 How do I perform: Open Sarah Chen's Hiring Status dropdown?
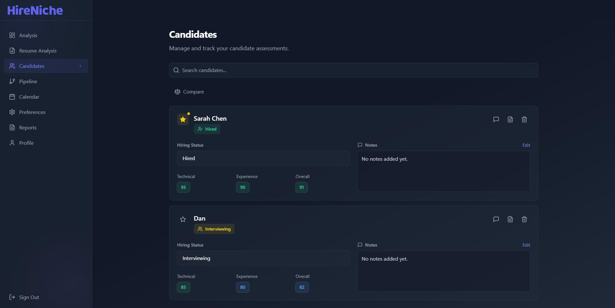[x=263, y=158]
